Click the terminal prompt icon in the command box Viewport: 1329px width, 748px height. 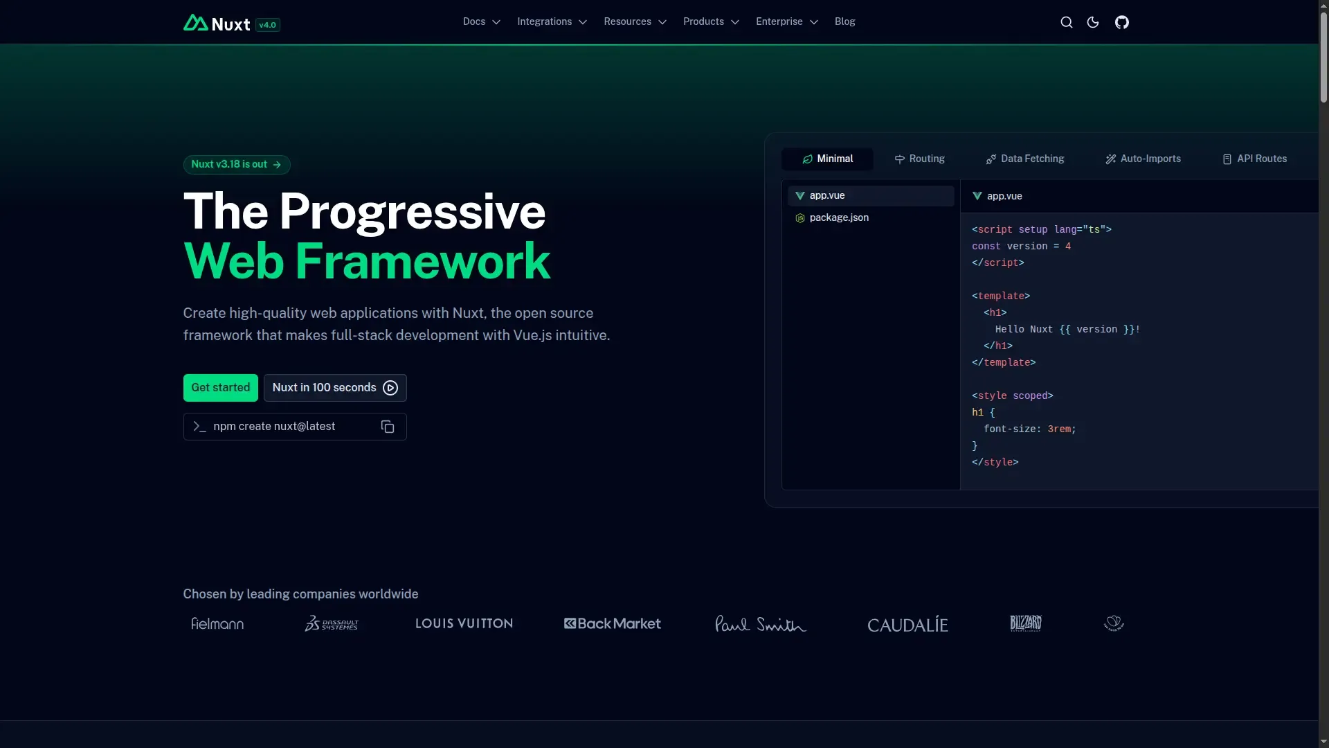pos(199,427)
